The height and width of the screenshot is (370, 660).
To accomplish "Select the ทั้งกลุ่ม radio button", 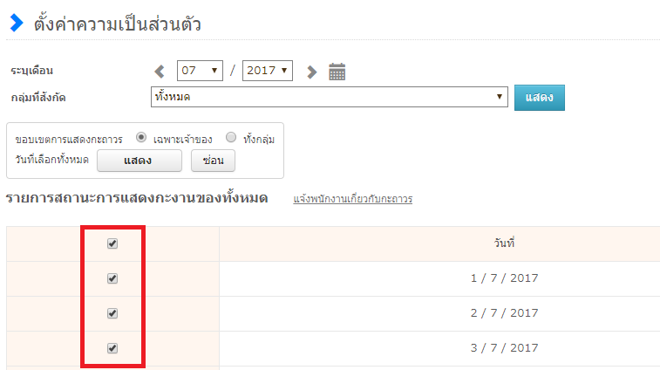I will click(231, 138).
